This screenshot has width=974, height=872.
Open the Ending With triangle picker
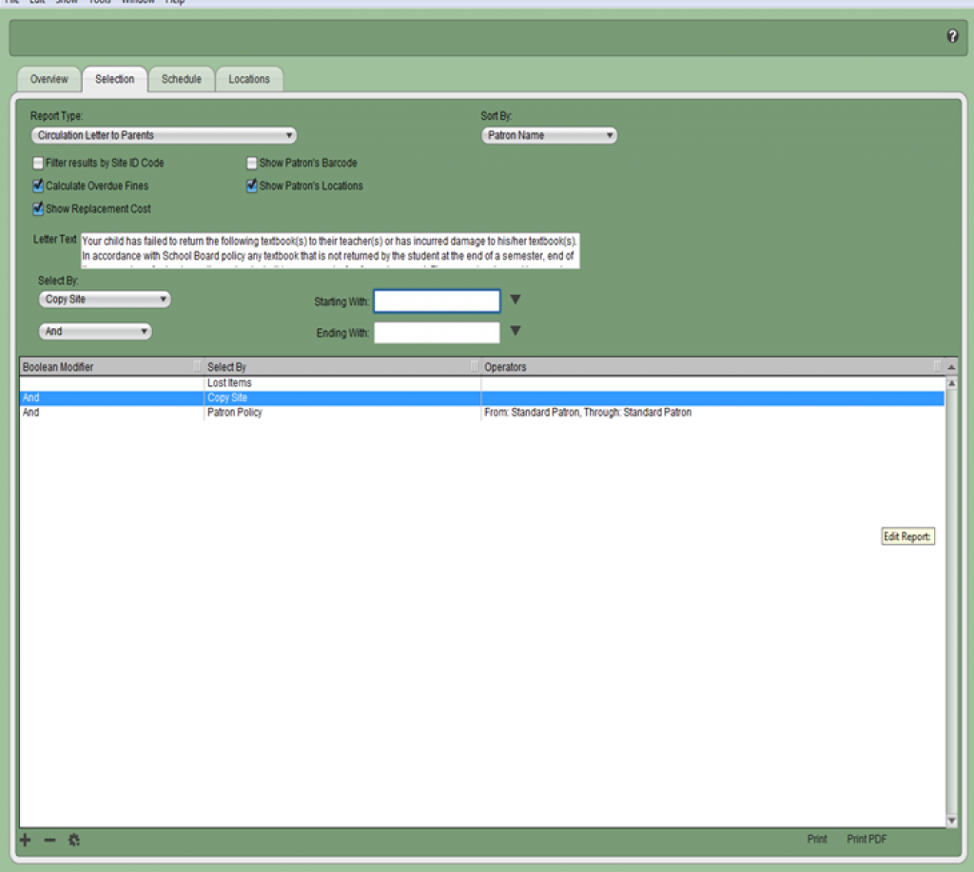pos(515,330)
